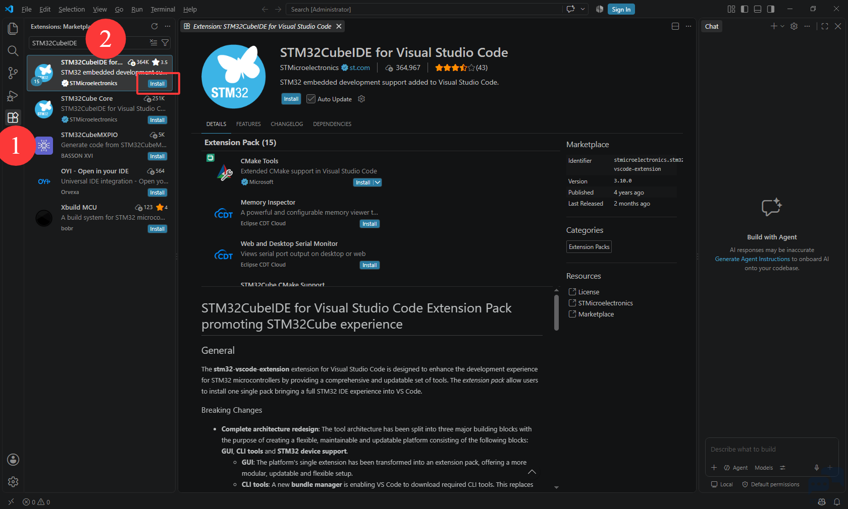Toggle the bottom panel visibility

click(758, 9)
